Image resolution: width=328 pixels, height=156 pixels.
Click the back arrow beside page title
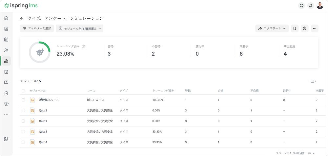[22, 19]
